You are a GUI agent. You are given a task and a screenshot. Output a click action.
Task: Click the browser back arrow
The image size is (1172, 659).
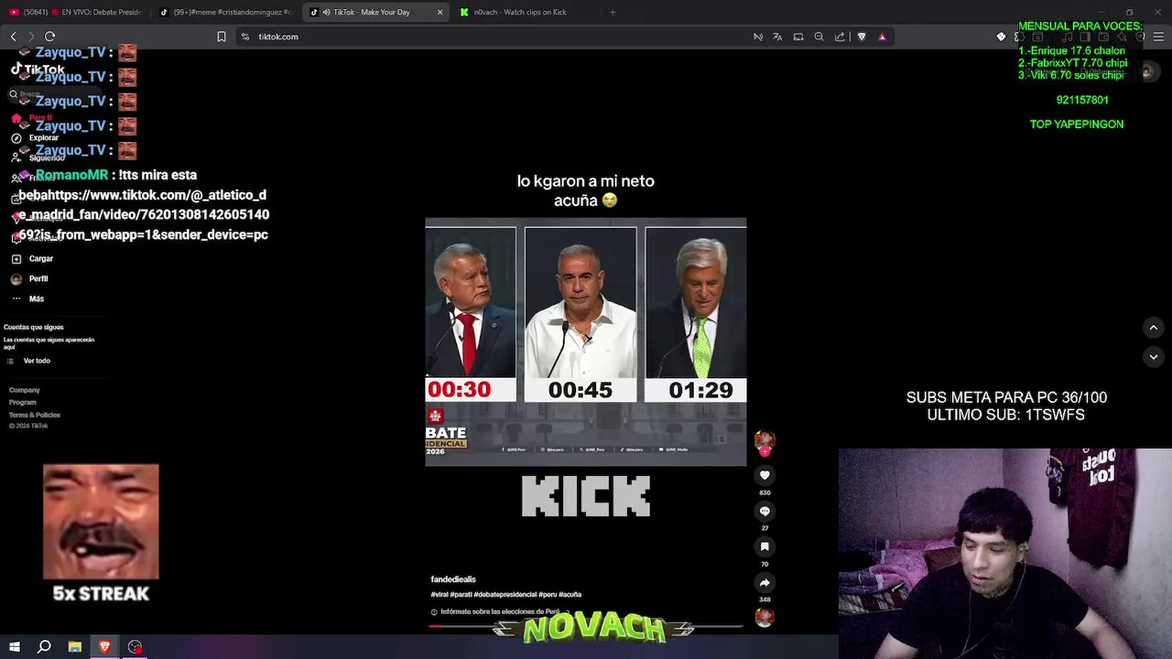[13, 37]
